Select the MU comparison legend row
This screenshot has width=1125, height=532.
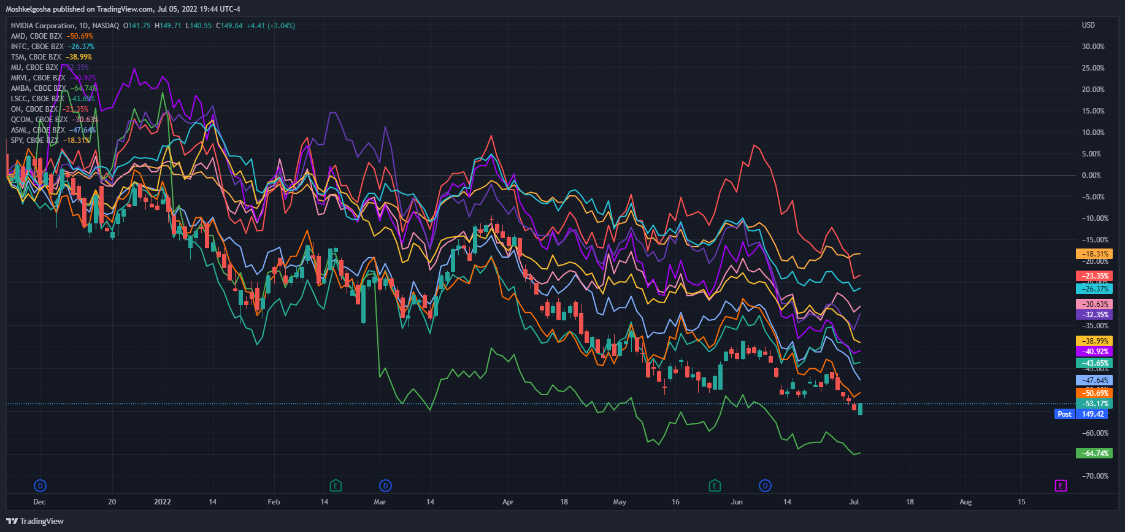point(50,67)
